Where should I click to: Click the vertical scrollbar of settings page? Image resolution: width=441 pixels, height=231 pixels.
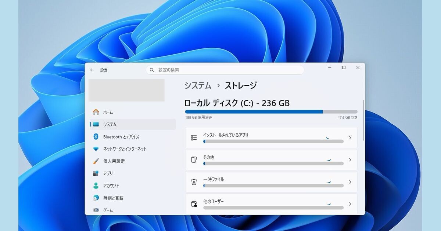tap(363, 120)
